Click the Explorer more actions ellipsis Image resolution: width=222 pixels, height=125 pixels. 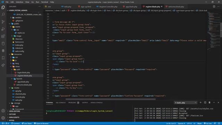point(40,7)
